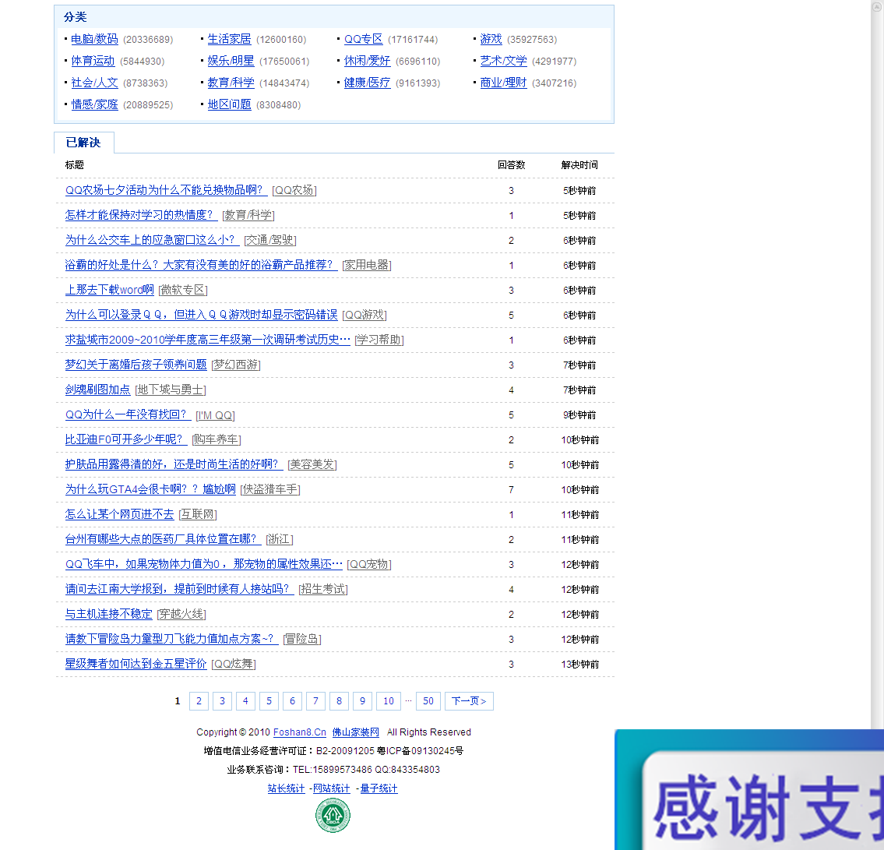The height and width of the screenshot is (850, 884).
Task: Go to page 2 of results
Action: click(x=199, y=701)
